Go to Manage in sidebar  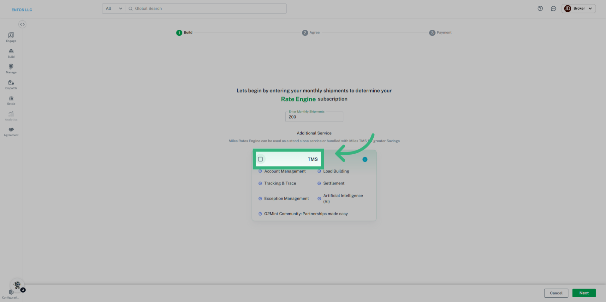[11, 68]
